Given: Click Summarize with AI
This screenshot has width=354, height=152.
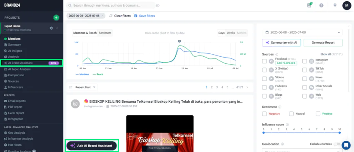Looking at the screenshot, I should [281, 43].
